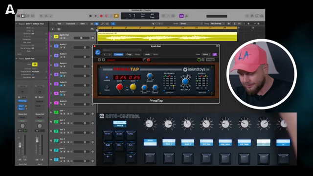The width and height of the screenshot is (313, 176).
Task: Click the Copy button in plugin header
Action: [x=129, y=54]
